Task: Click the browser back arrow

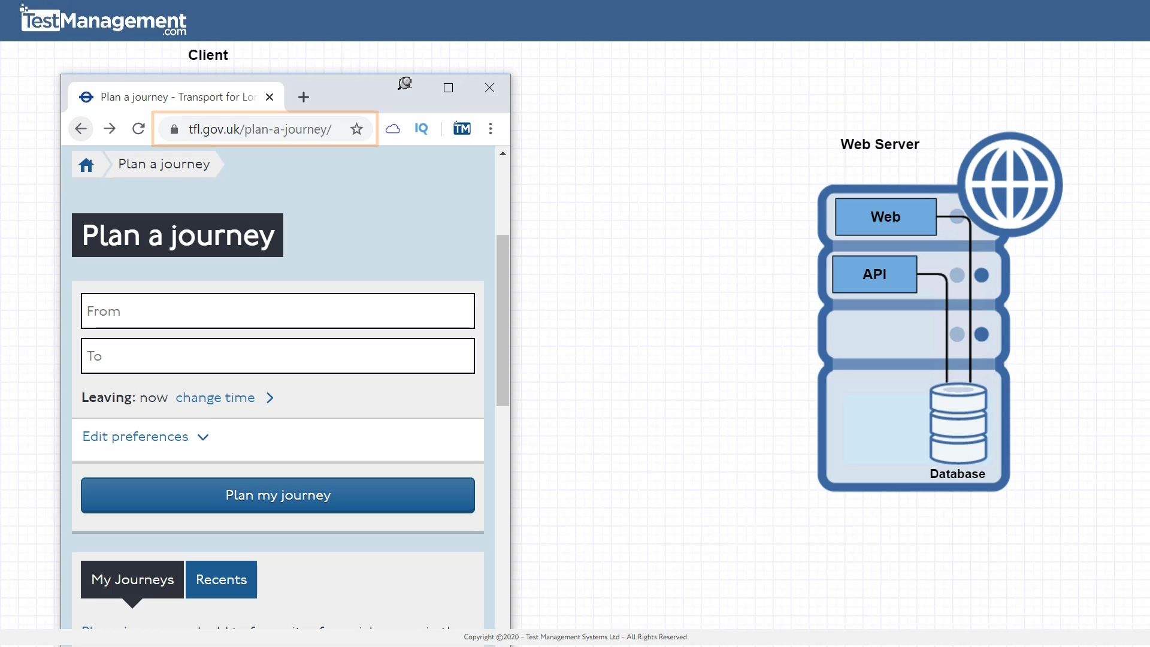Action: tap(81, 129)
